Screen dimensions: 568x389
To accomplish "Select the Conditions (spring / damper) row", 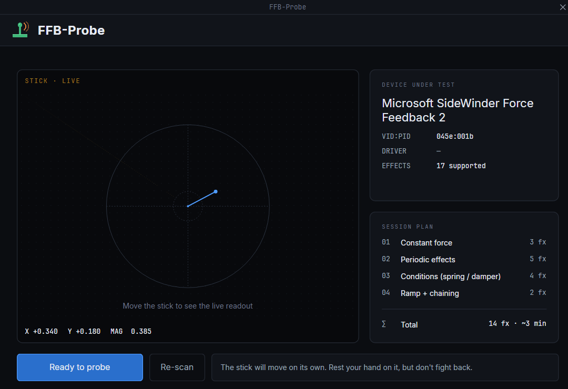I will (x=464, y=276).
